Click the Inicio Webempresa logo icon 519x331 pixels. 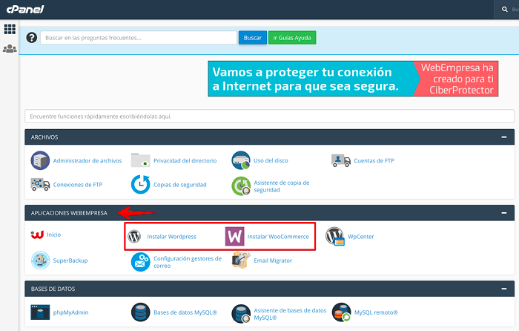[x=37, y=235]
